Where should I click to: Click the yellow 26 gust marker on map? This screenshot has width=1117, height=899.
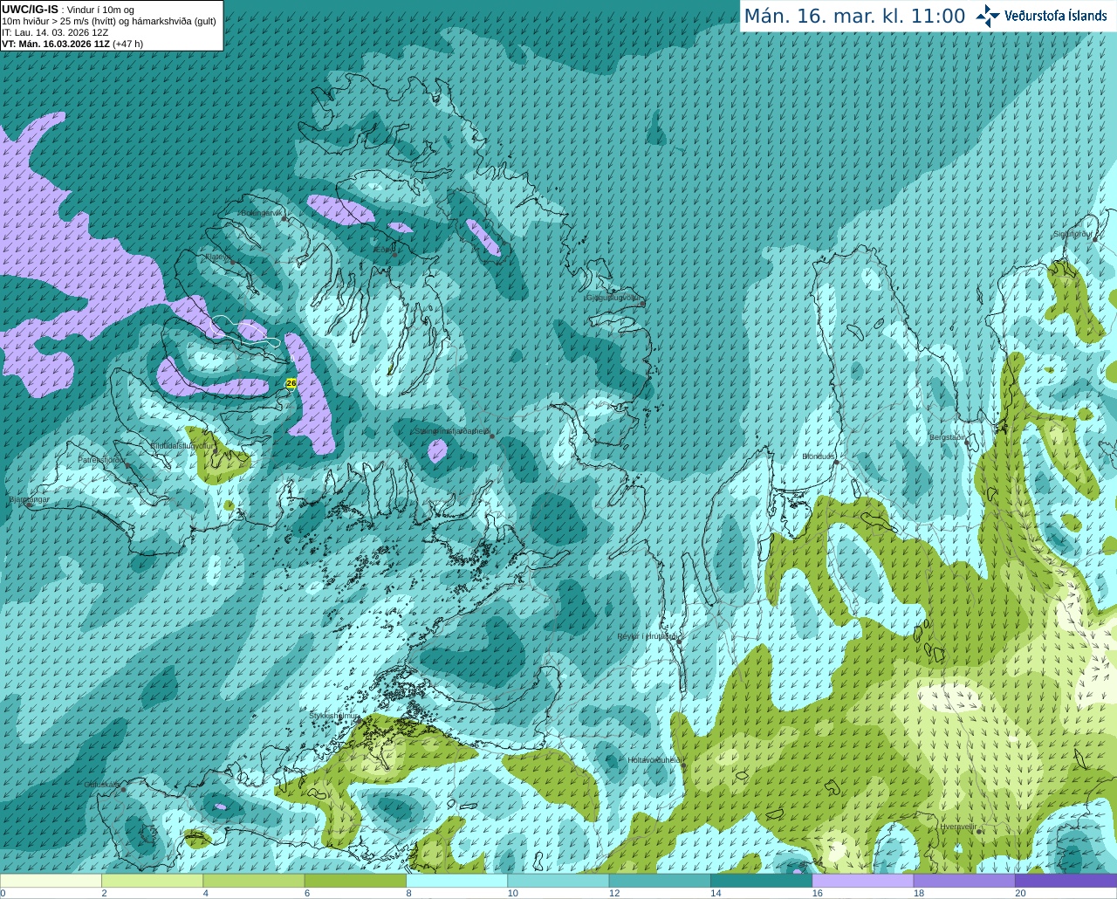coord(291,383)
